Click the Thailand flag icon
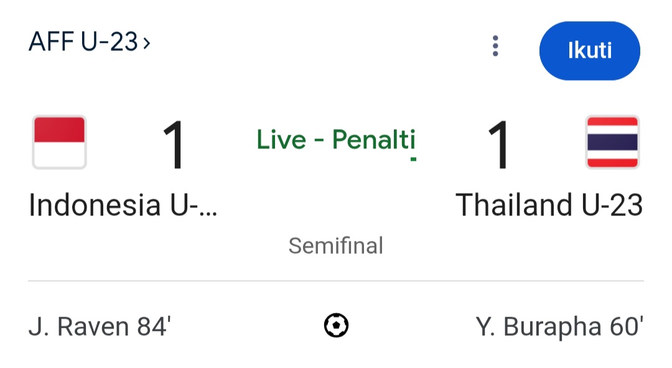The image size is (672, 368). pyautogui.click(x=612, y=143)
